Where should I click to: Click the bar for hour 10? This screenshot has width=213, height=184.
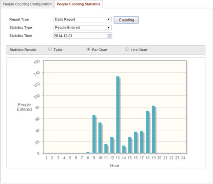pyautogui.click(x=100, y=138)
